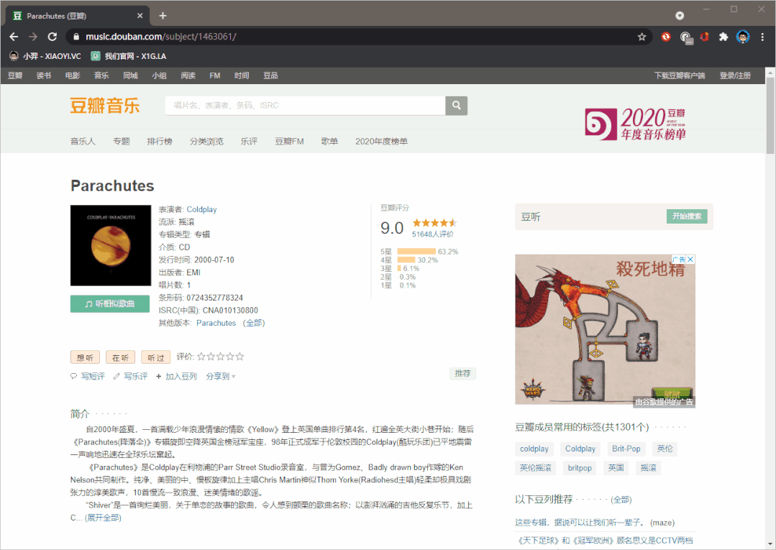
Task: Open the extensions puzzle icon
Action: tap(723, 37)
